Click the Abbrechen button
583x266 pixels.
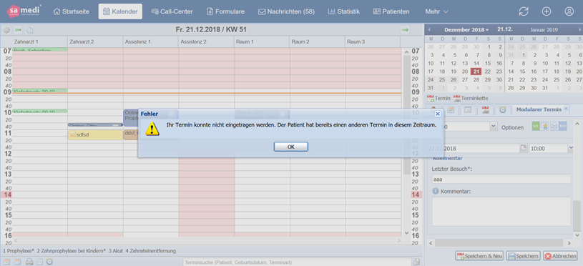[560, 256]
